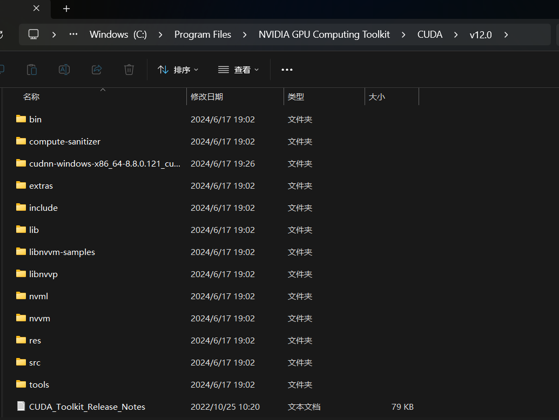
Task: Select the lib folder icon
Action: 21,229
